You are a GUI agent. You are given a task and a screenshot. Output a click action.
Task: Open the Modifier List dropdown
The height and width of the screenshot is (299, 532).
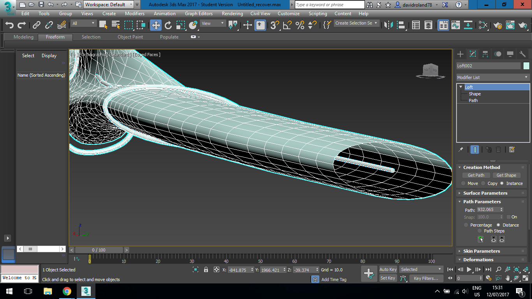point(493,77)
